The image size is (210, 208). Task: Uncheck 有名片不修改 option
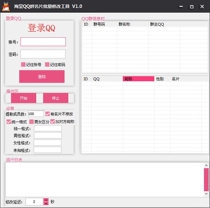[x=47, y=114]
